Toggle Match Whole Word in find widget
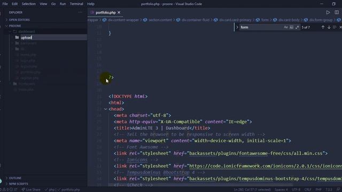Image resolution: width=342 pixels, height=192 pixels. (291, 27)
